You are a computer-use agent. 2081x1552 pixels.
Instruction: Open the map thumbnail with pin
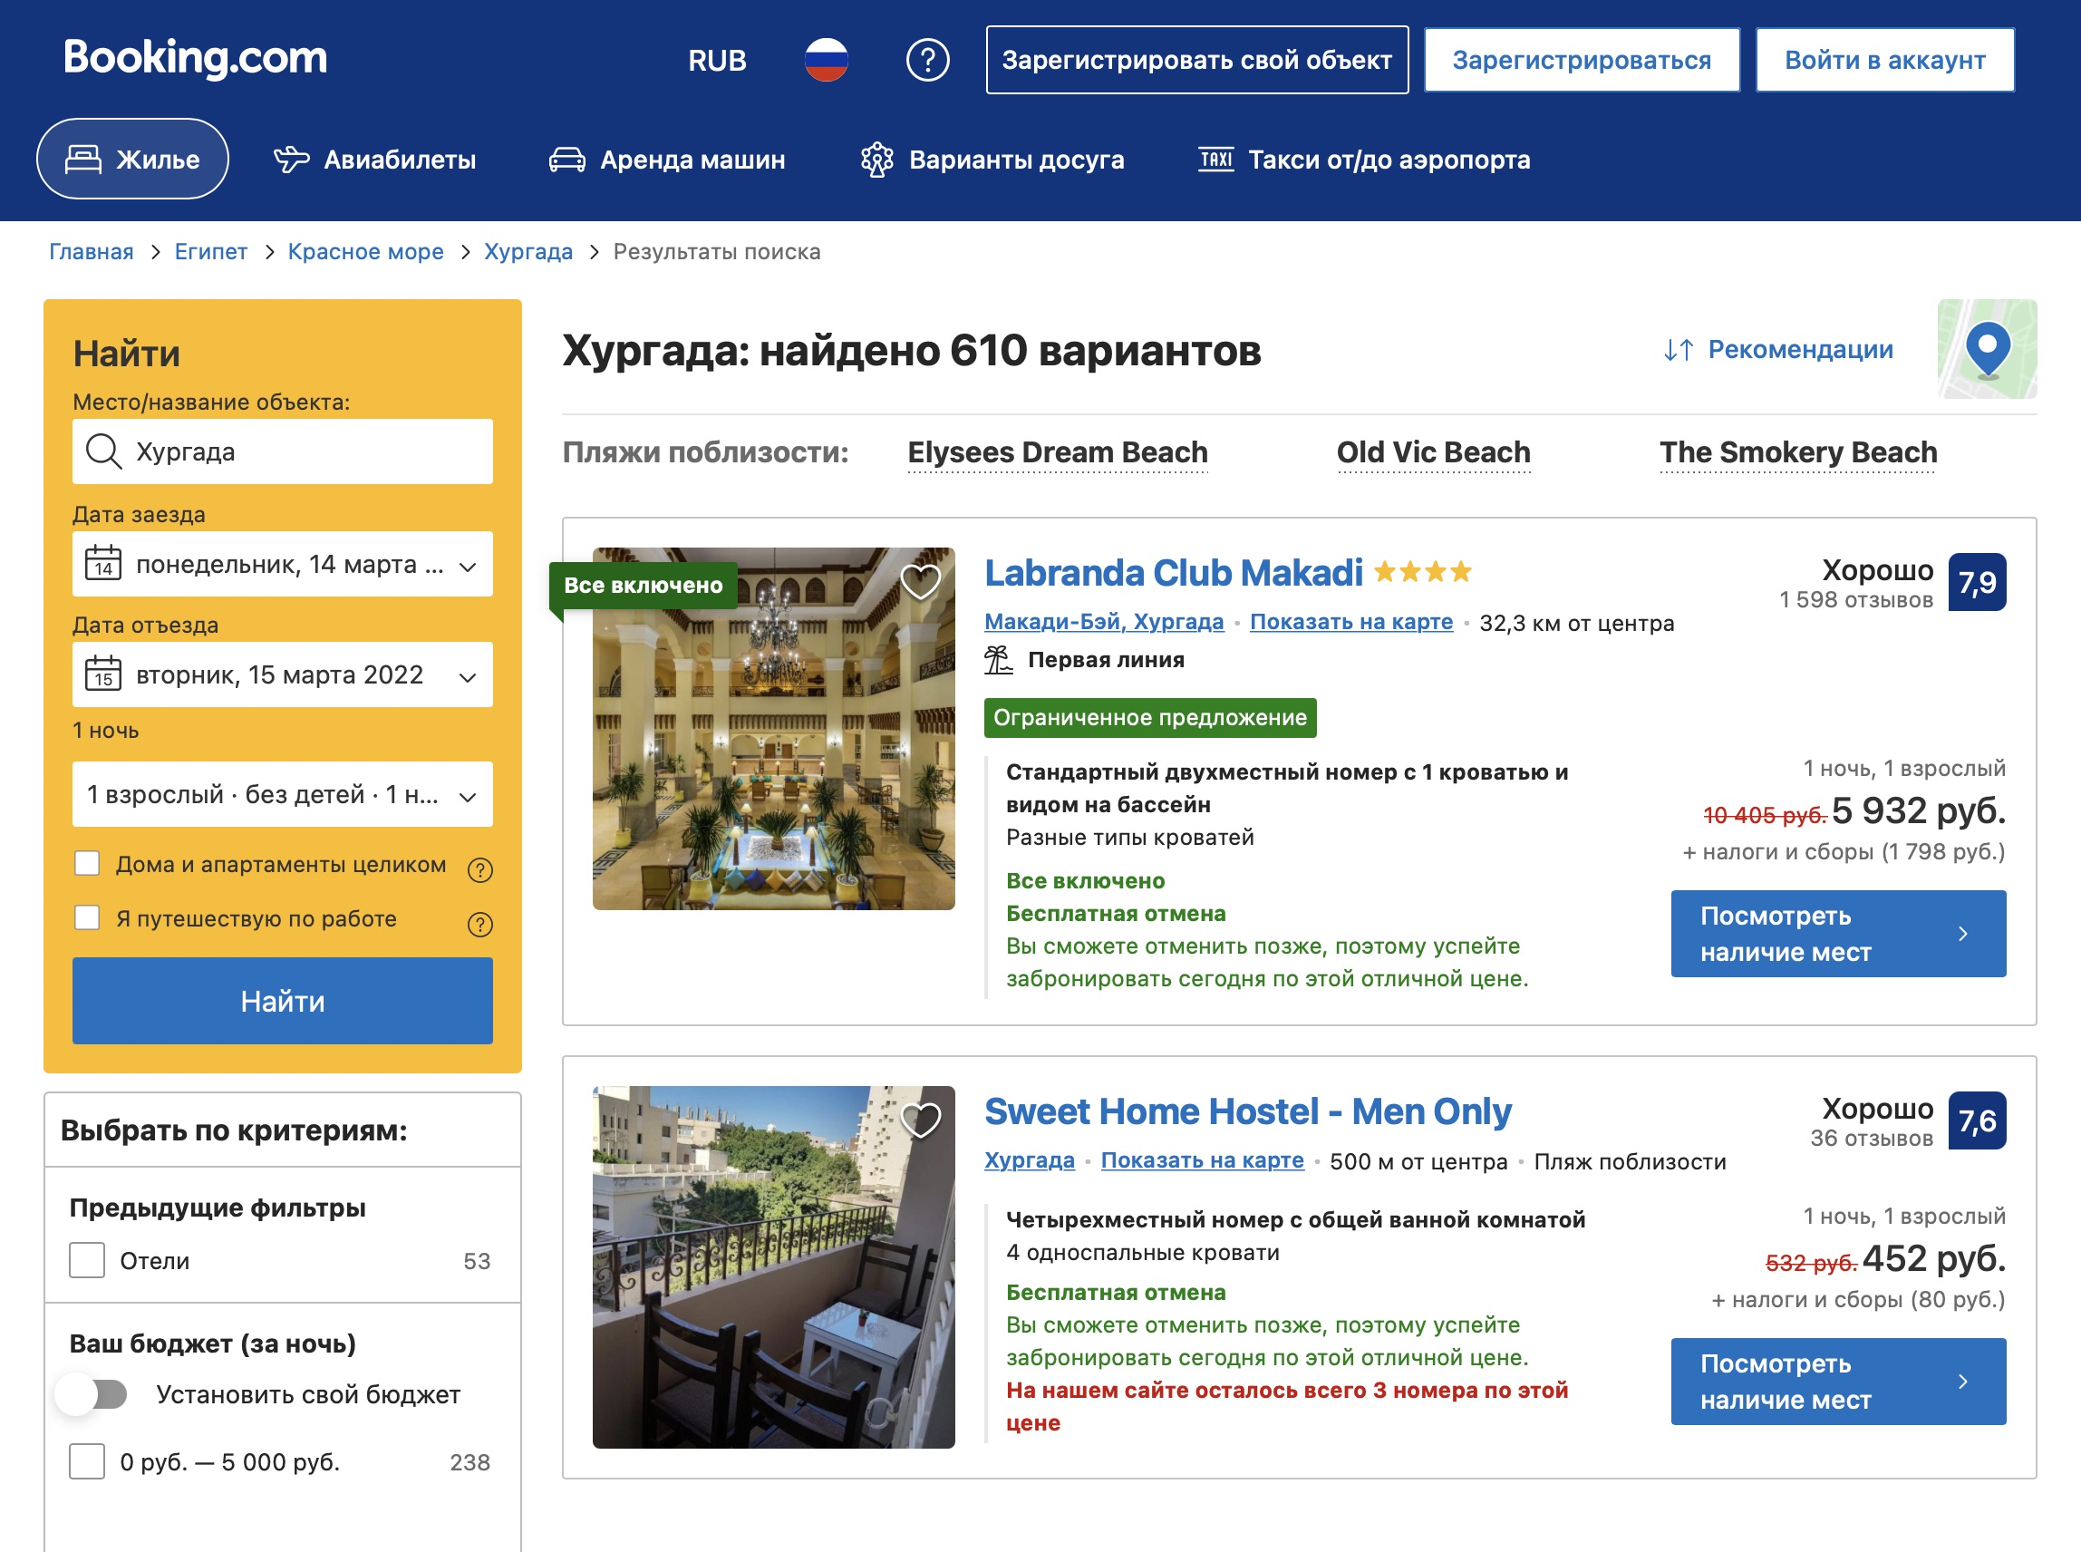tap(1987, 350)
